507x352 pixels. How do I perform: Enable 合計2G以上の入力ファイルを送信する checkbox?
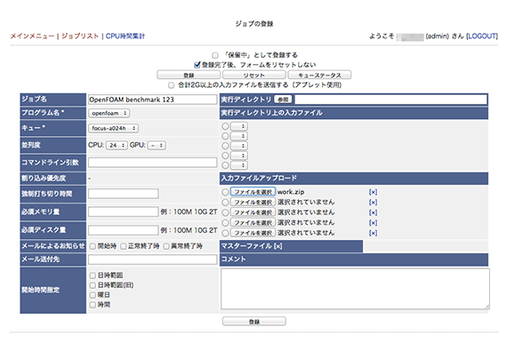171,85
